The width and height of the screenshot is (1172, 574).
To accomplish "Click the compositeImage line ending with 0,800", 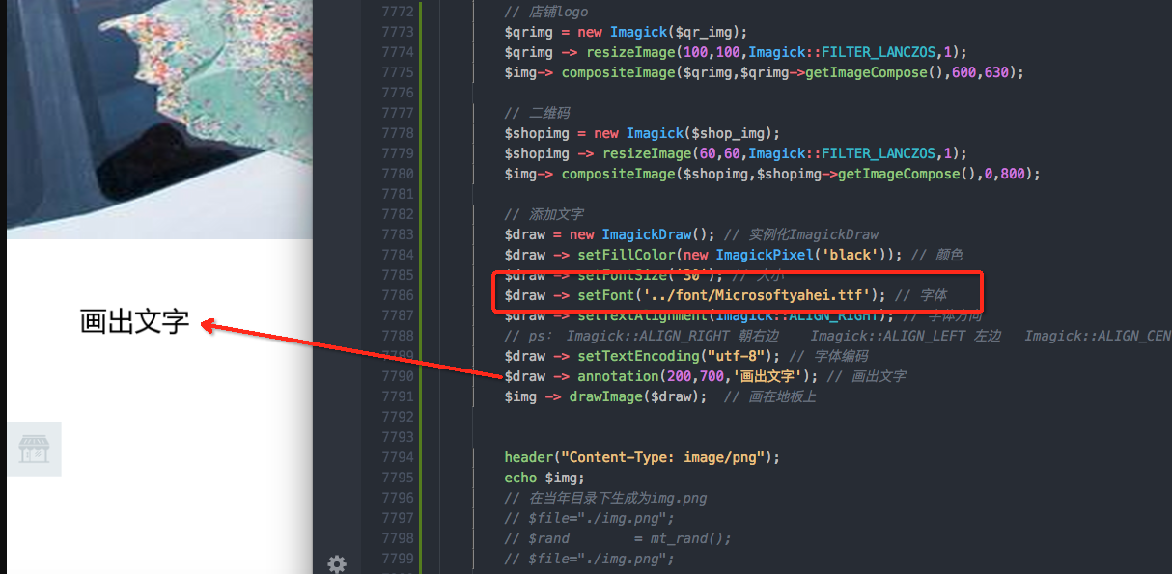I will (x=772, y=175).
